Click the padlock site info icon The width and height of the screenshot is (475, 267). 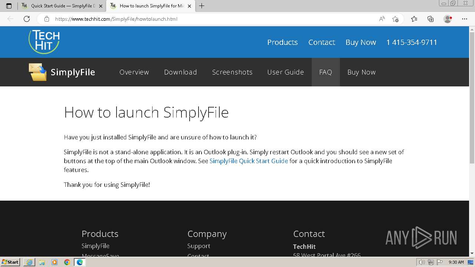pos(46,19)
